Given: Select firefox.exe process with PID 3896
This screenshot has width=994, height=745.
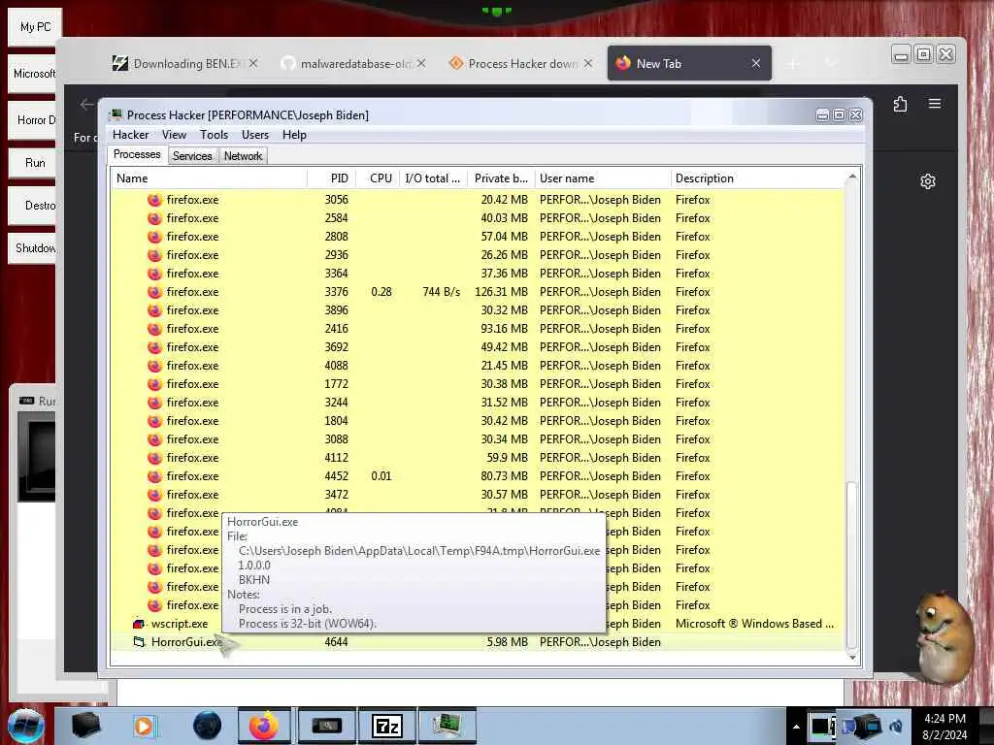Looking at the screenshot, I should (478, 310).
